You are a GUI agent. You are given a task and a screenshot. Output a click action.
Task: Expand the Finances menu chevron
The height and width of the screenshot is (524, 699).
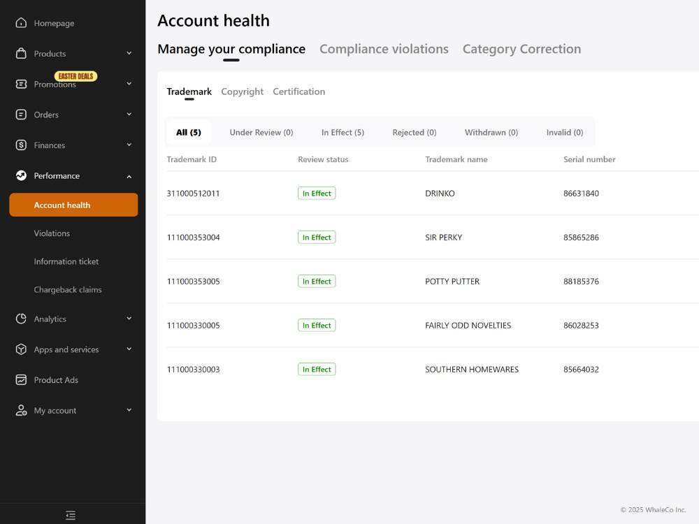[x=129, y=145]
